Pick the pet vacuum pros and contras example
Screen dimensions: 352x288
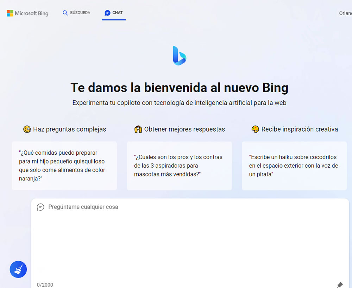179,166
